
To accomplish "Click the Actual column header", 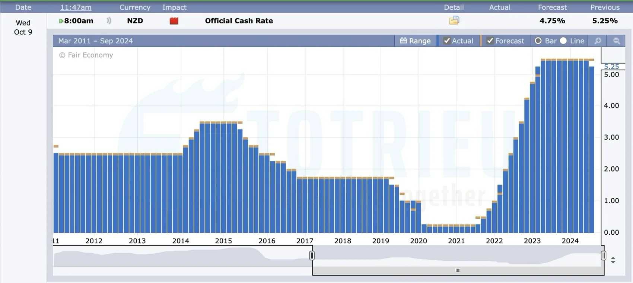I will click(500, 7).
